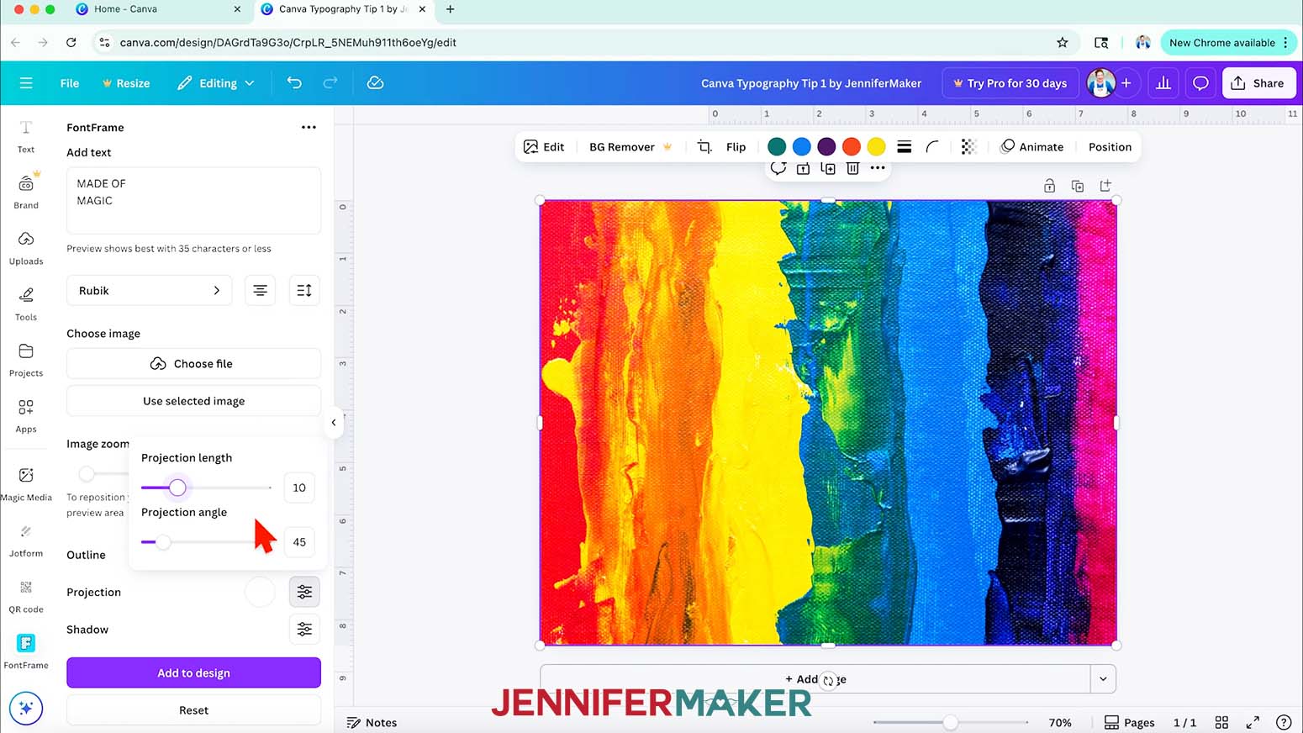Click Use selected image button

point(193,401)
